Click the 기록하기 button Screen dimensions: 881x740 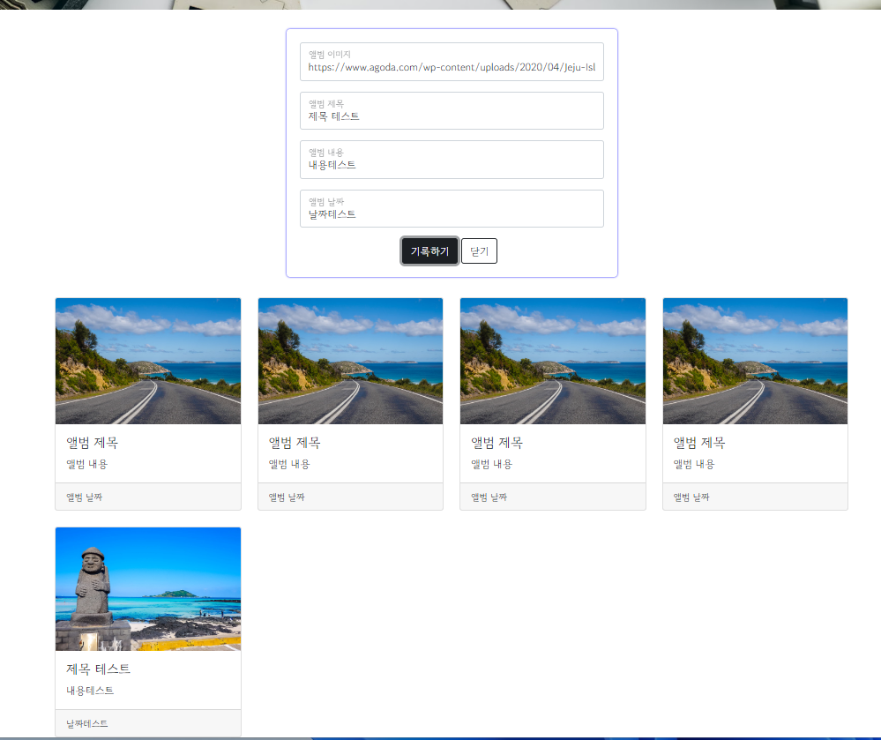tap(429, 251)
